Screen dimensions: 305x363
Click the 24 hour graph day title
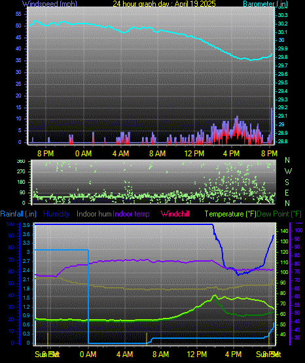tap(164, 4)
